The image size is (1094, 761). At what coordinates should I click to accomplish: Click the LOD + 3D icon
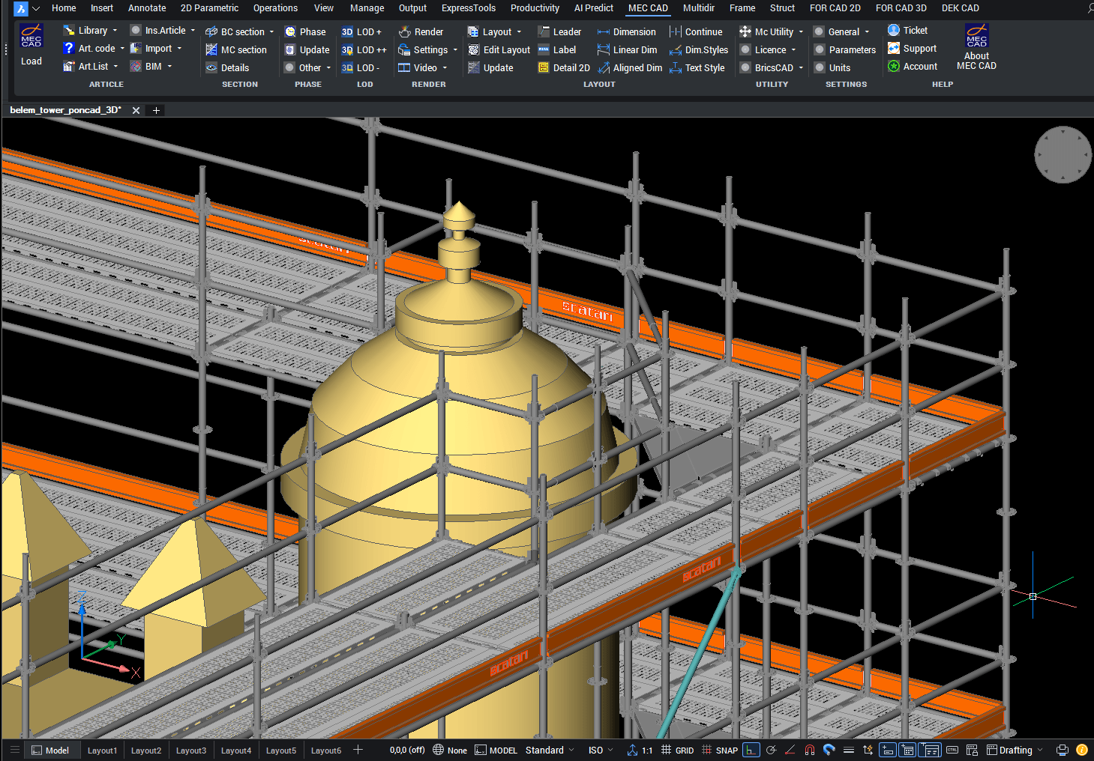click(x=347, y=31)
